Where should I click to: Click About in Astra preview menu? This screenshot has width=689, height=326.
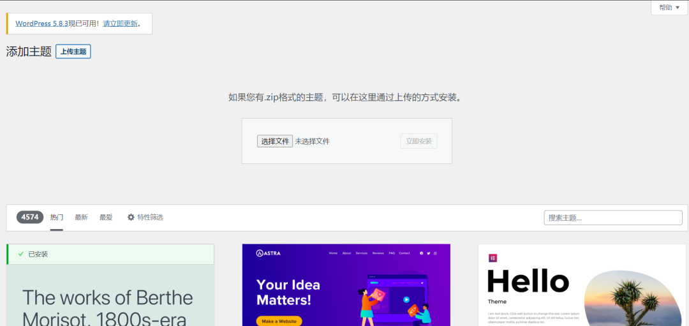click(x=346, y=253)
